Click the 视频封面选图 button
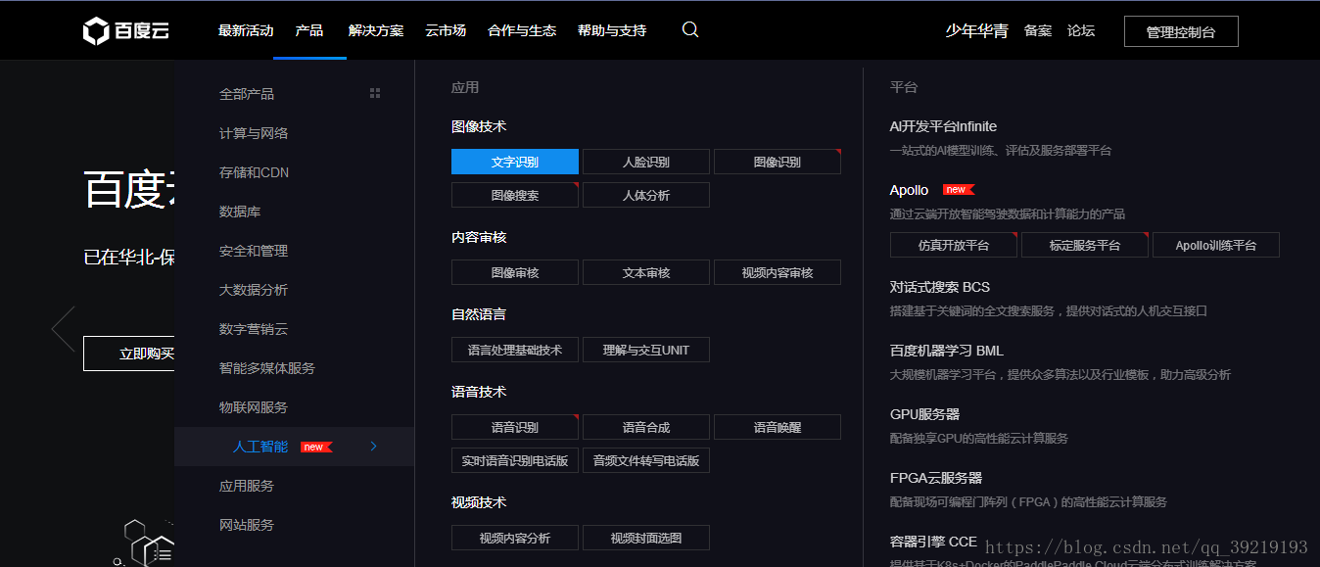 tap(646, 538)
